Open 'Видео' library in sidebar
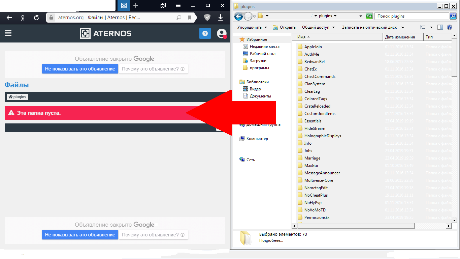 pyautogui.click(x=255, y=89)
